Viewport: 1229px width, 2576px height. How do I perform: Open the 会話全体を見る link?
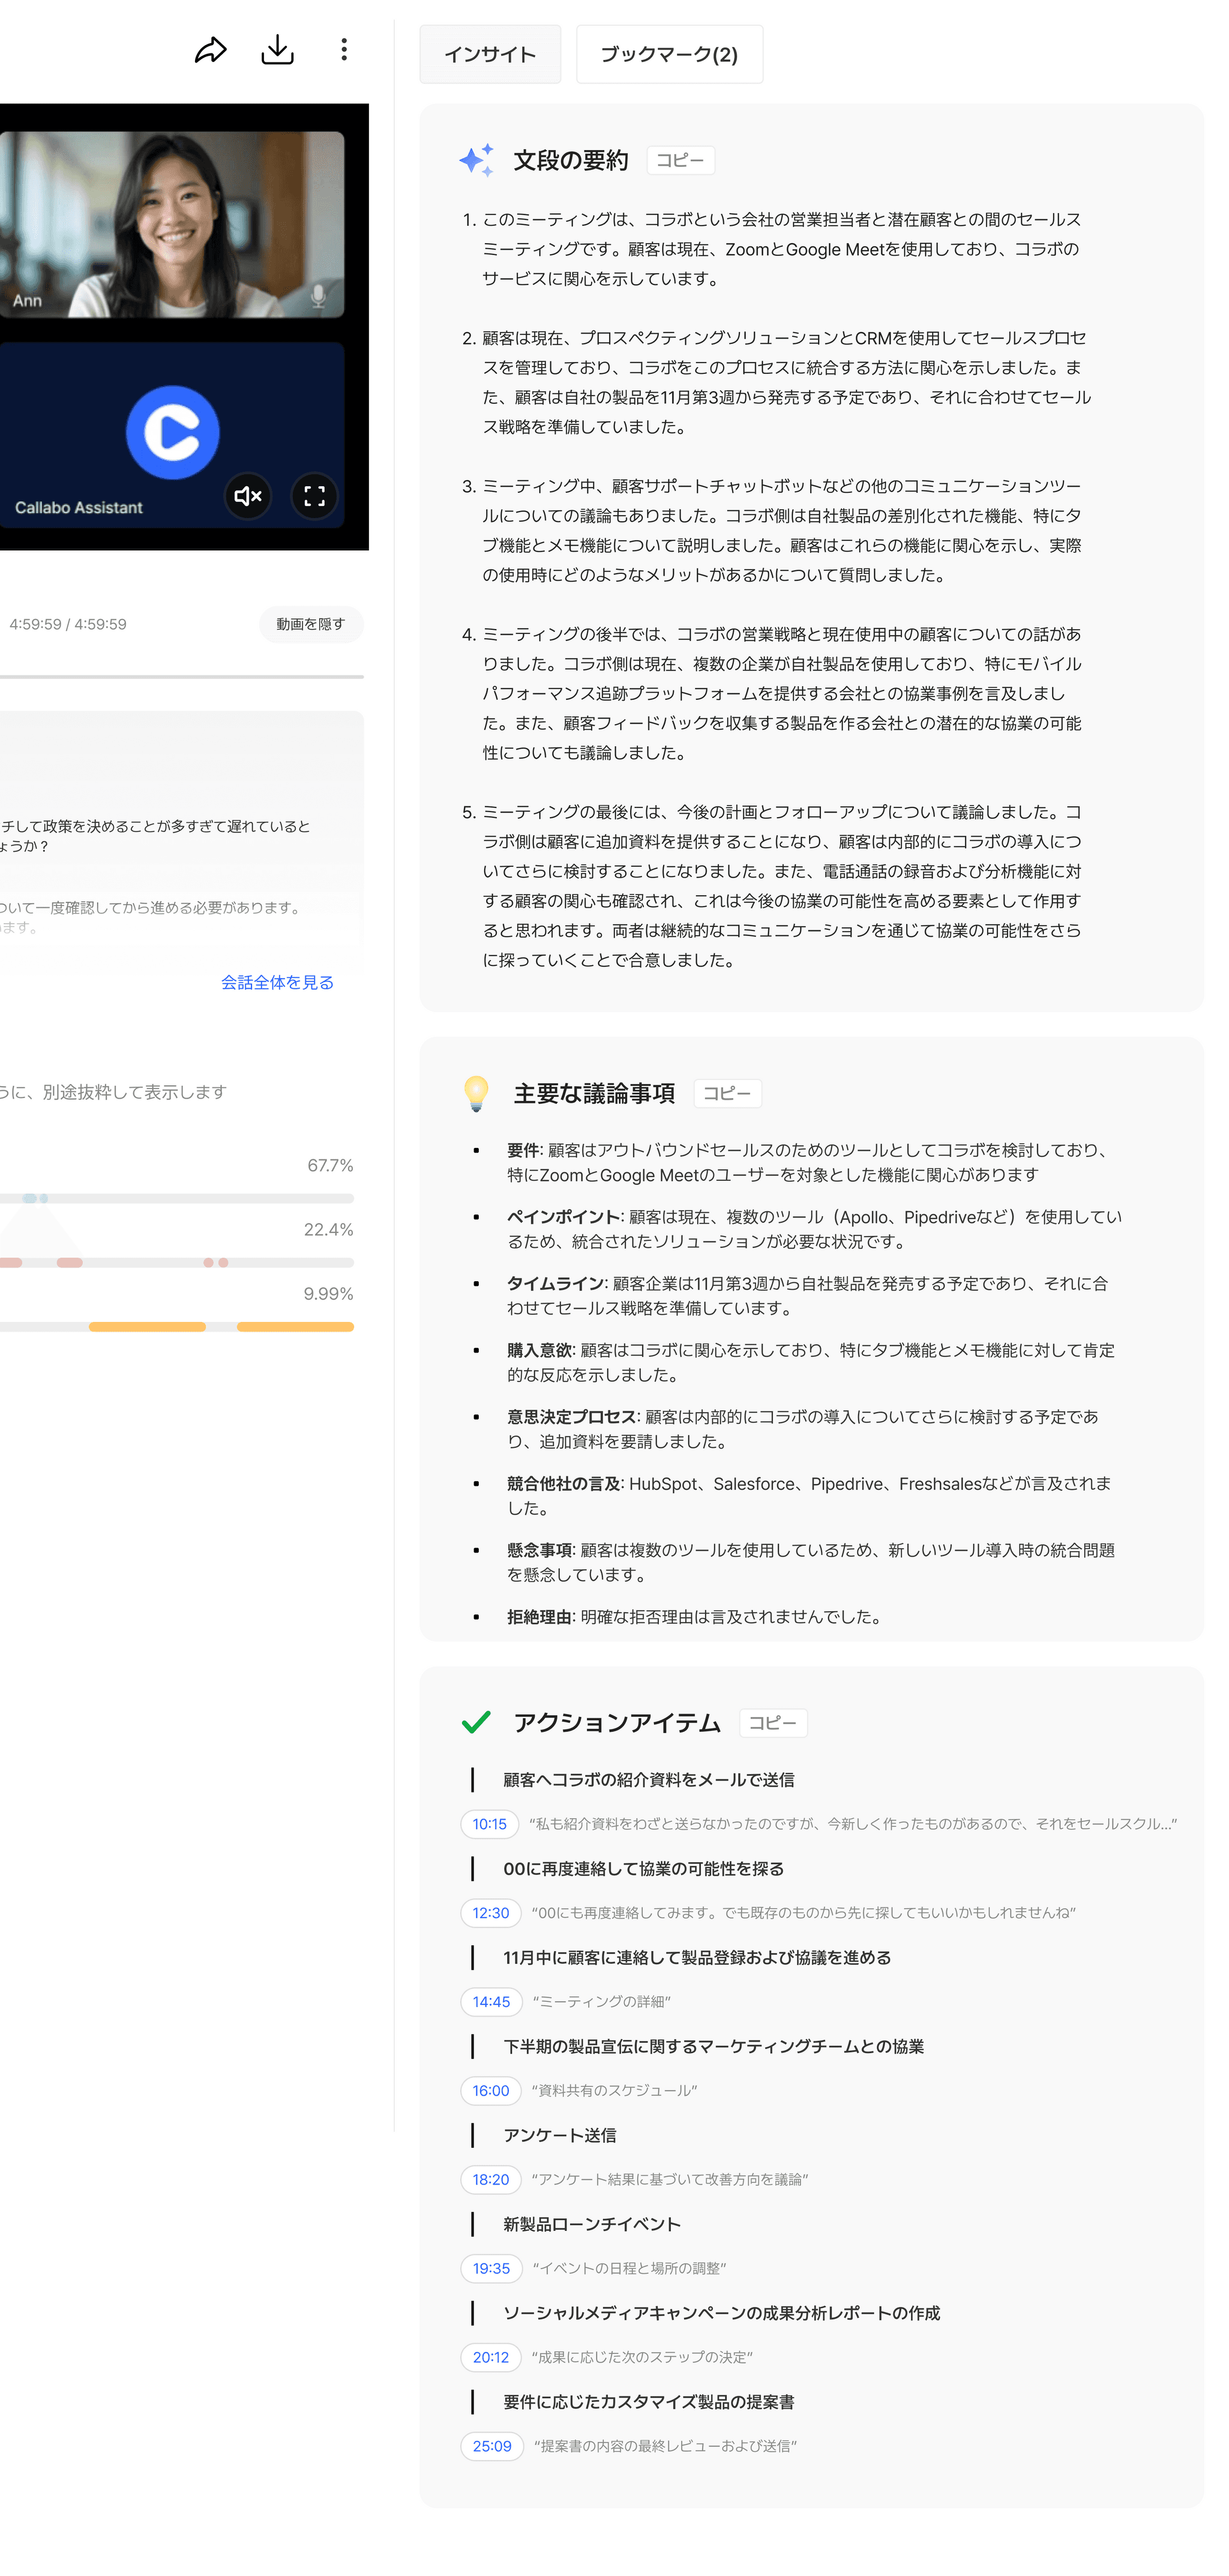click(277, 982)
